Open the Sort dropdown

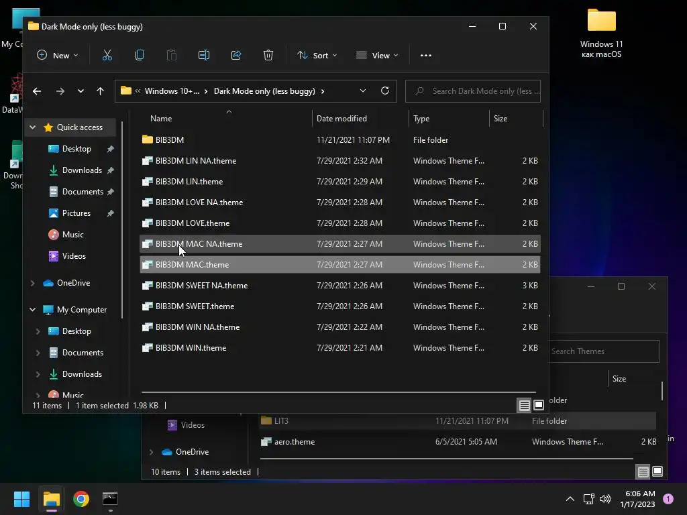pos(317,55)
